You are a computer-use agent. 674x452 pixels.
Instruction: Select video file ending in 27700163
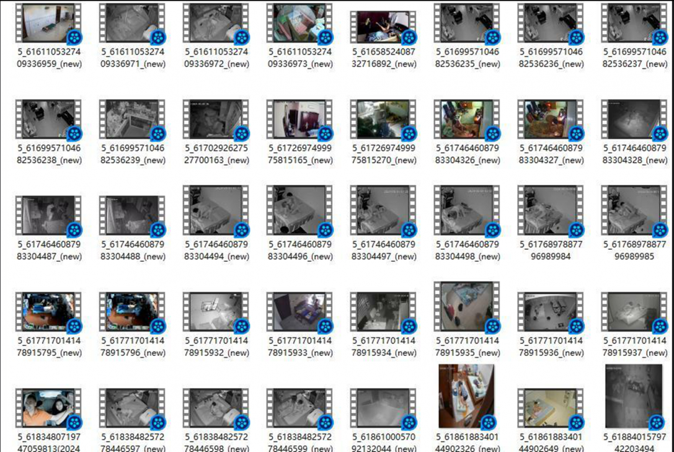[x=216, y=121]
